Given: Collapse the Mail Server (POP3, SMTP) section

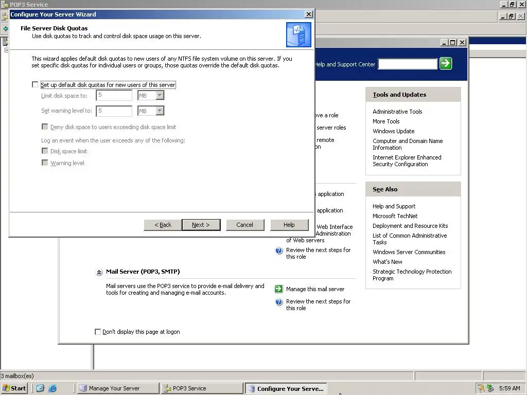Looking at the screenshot, I should point(99,272).
